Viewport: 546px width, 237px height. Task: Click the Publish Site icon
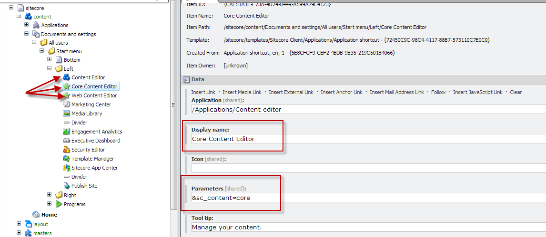(x=67, y=186)
